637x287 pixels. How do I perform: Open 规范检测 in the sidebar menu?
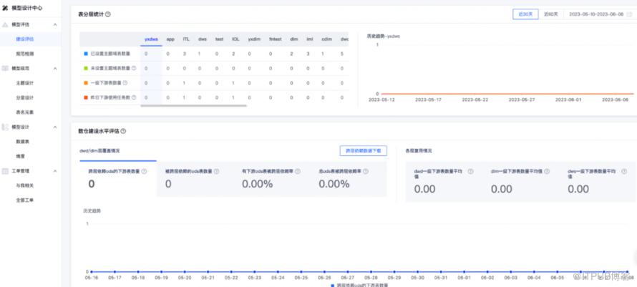(25, 54)
